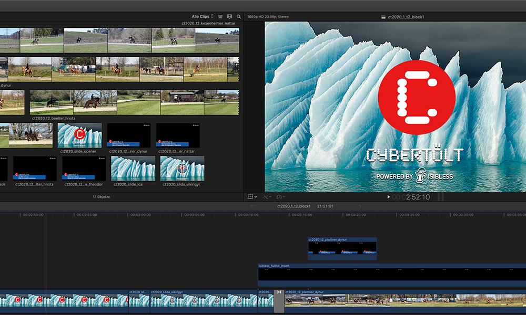Viewport: 526px width, 315px height.
Task: Select connected clip ct2020_t2_plattner_dynur above insert
Action: (342, 249)
